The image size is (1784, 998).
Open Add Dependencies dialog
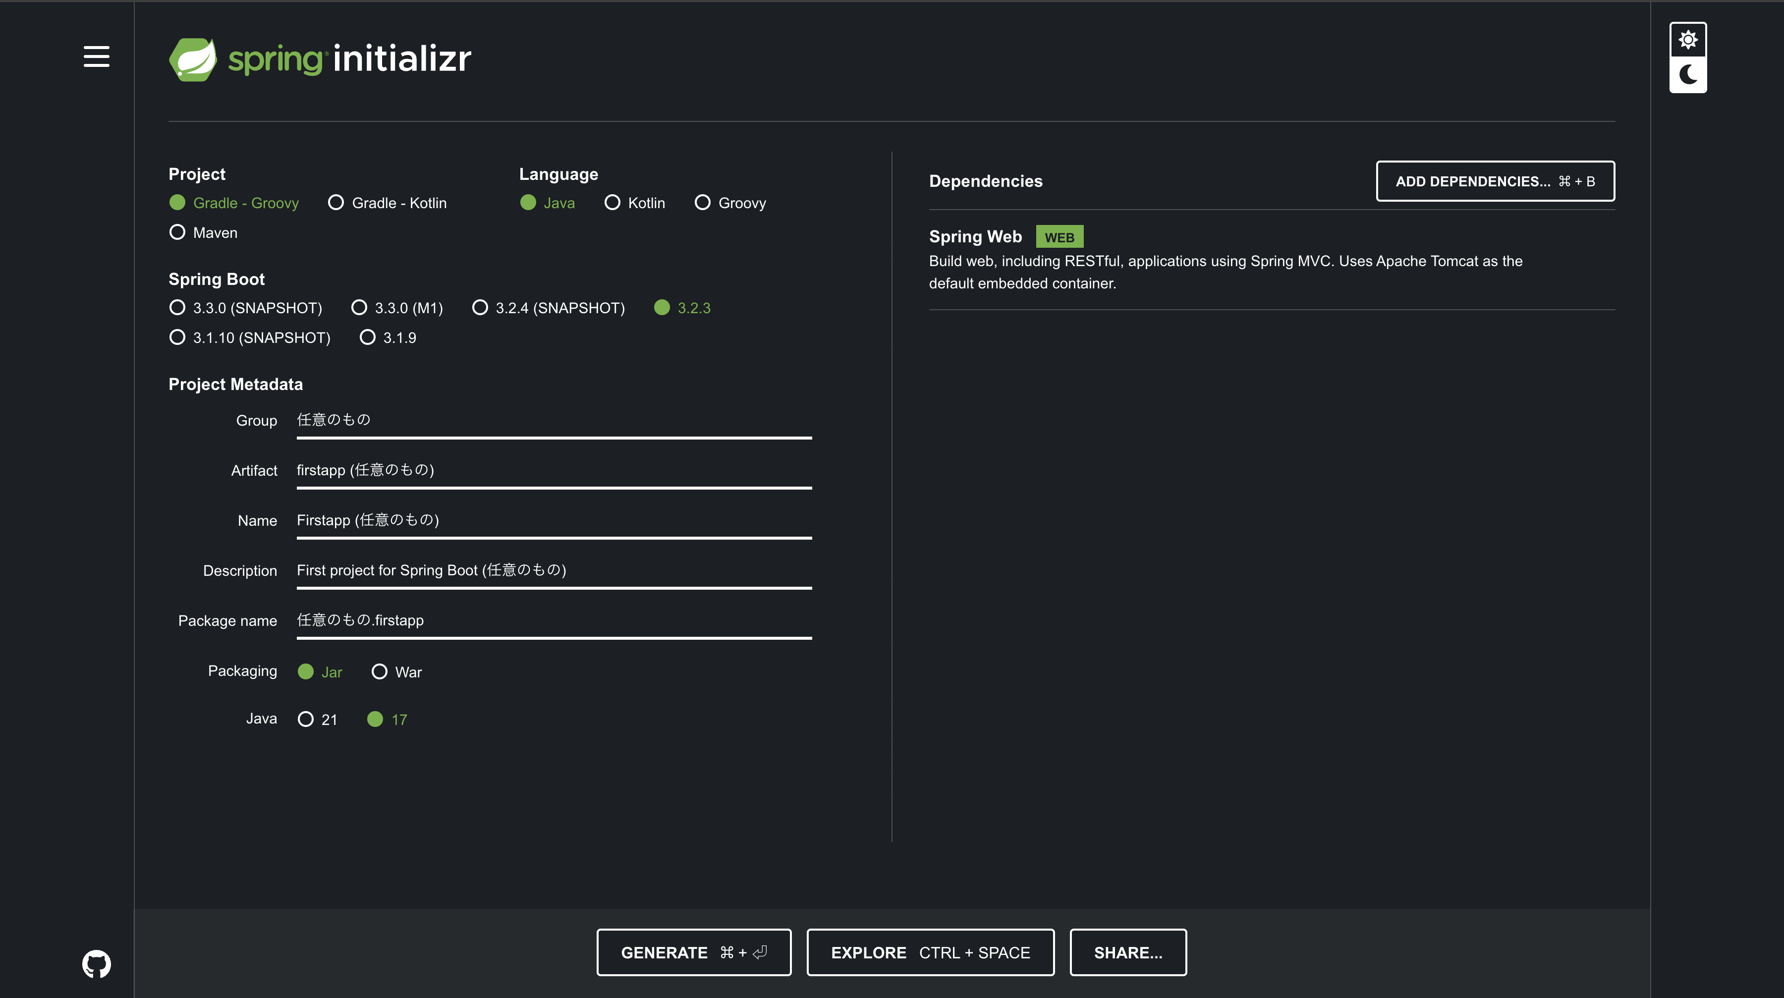click(1495, 181)
